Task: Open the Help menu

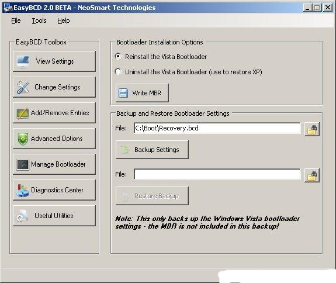Action: point(64,20)
